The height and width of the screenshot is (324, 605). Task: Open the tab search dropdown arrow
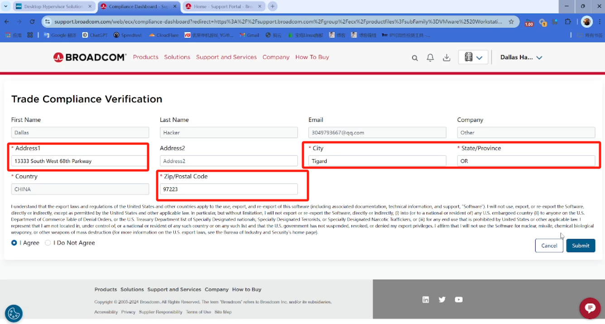pos(6,6)
